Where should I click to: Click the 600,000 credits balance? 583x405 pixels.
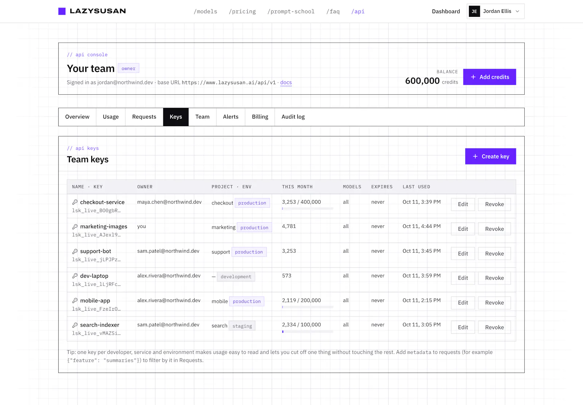click(431, 81)
